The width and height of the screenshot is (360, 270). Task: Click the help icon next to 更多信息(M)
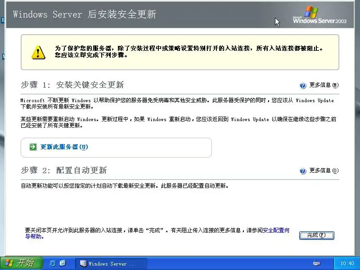[x=303, y=85]
